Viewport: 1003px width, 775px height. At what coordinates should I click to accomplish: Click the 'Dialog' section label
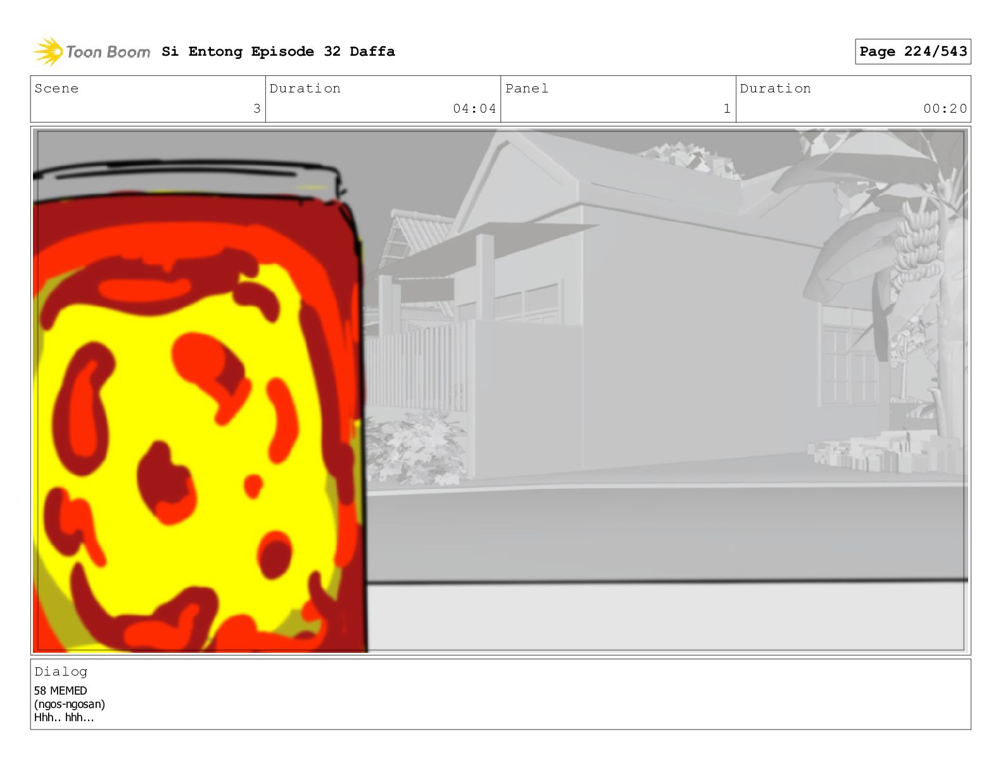click(x=61, y=671)
